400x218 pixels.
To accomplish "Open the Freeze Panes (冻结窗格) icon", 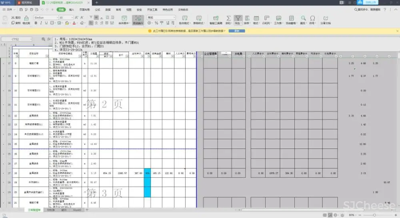I will (291, 18).
